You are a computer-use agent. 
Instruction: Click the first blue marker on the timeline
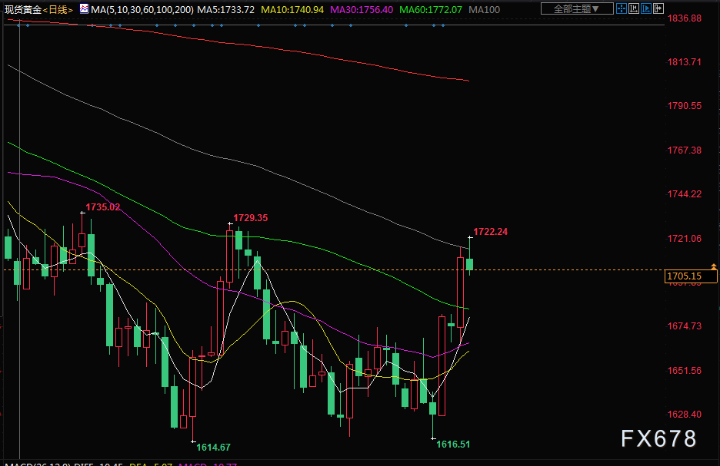(x=18, y=25)
